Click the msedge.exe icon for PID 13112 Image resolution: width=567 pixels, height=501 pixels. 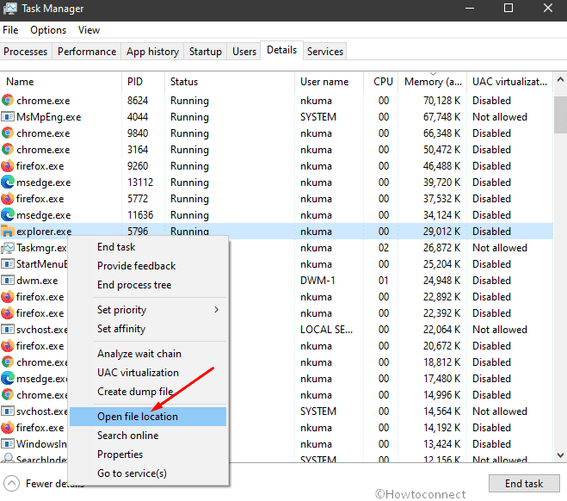pos(8,182)
